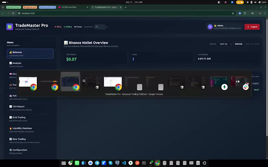
Task: Open the Analysis section in sidebar
Action: pyautogui.click(x=30, y=64)
